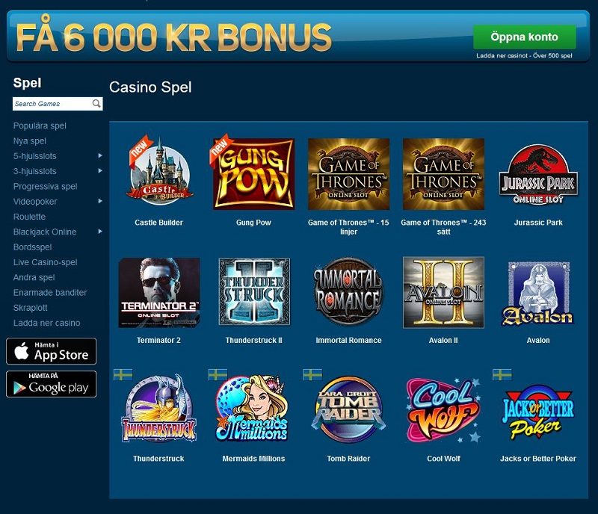Click the Ladda ner casino link

pyautogui.click(x=46, y=323)
